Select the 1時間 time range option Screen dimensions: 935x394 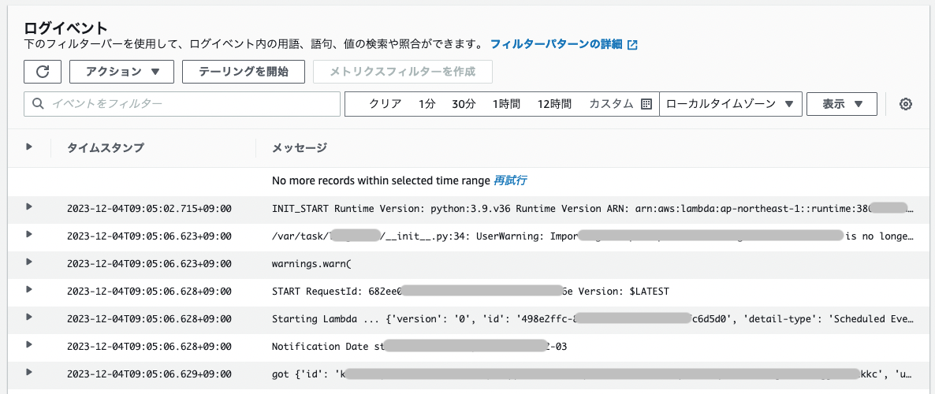pyautogui.click(x=506, y=104)
